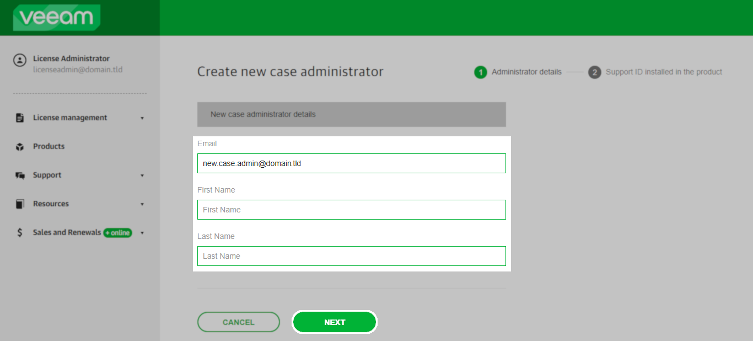The image size is (753, 341).
Task: Click the step 1 green circle indicator
Action: [480, 72]
